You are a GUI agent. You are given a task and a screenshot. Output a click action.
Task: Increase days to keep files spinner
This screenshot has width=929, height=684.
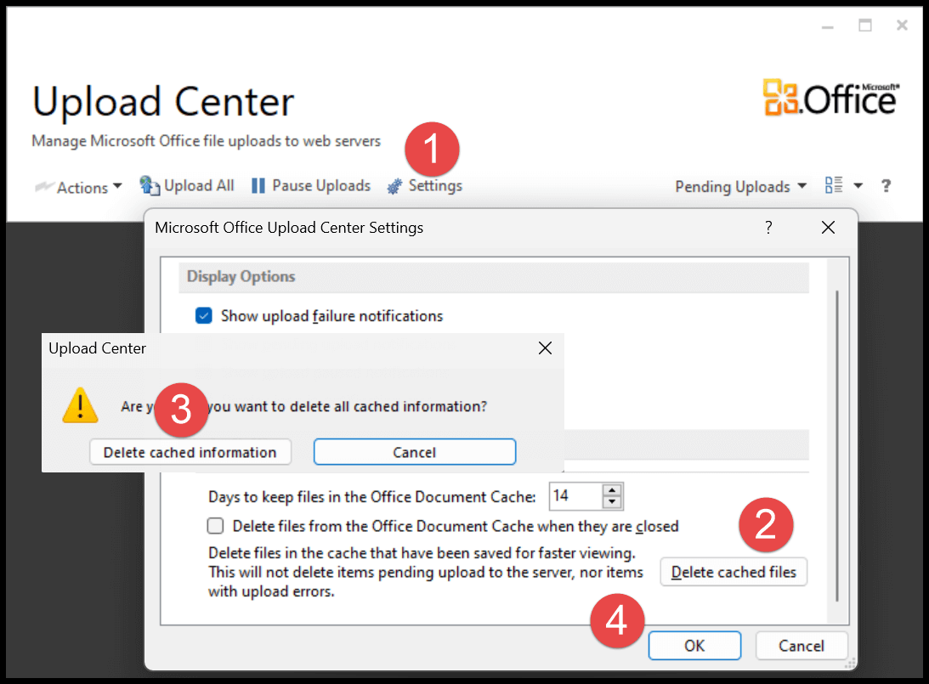(x=612, y=490)
